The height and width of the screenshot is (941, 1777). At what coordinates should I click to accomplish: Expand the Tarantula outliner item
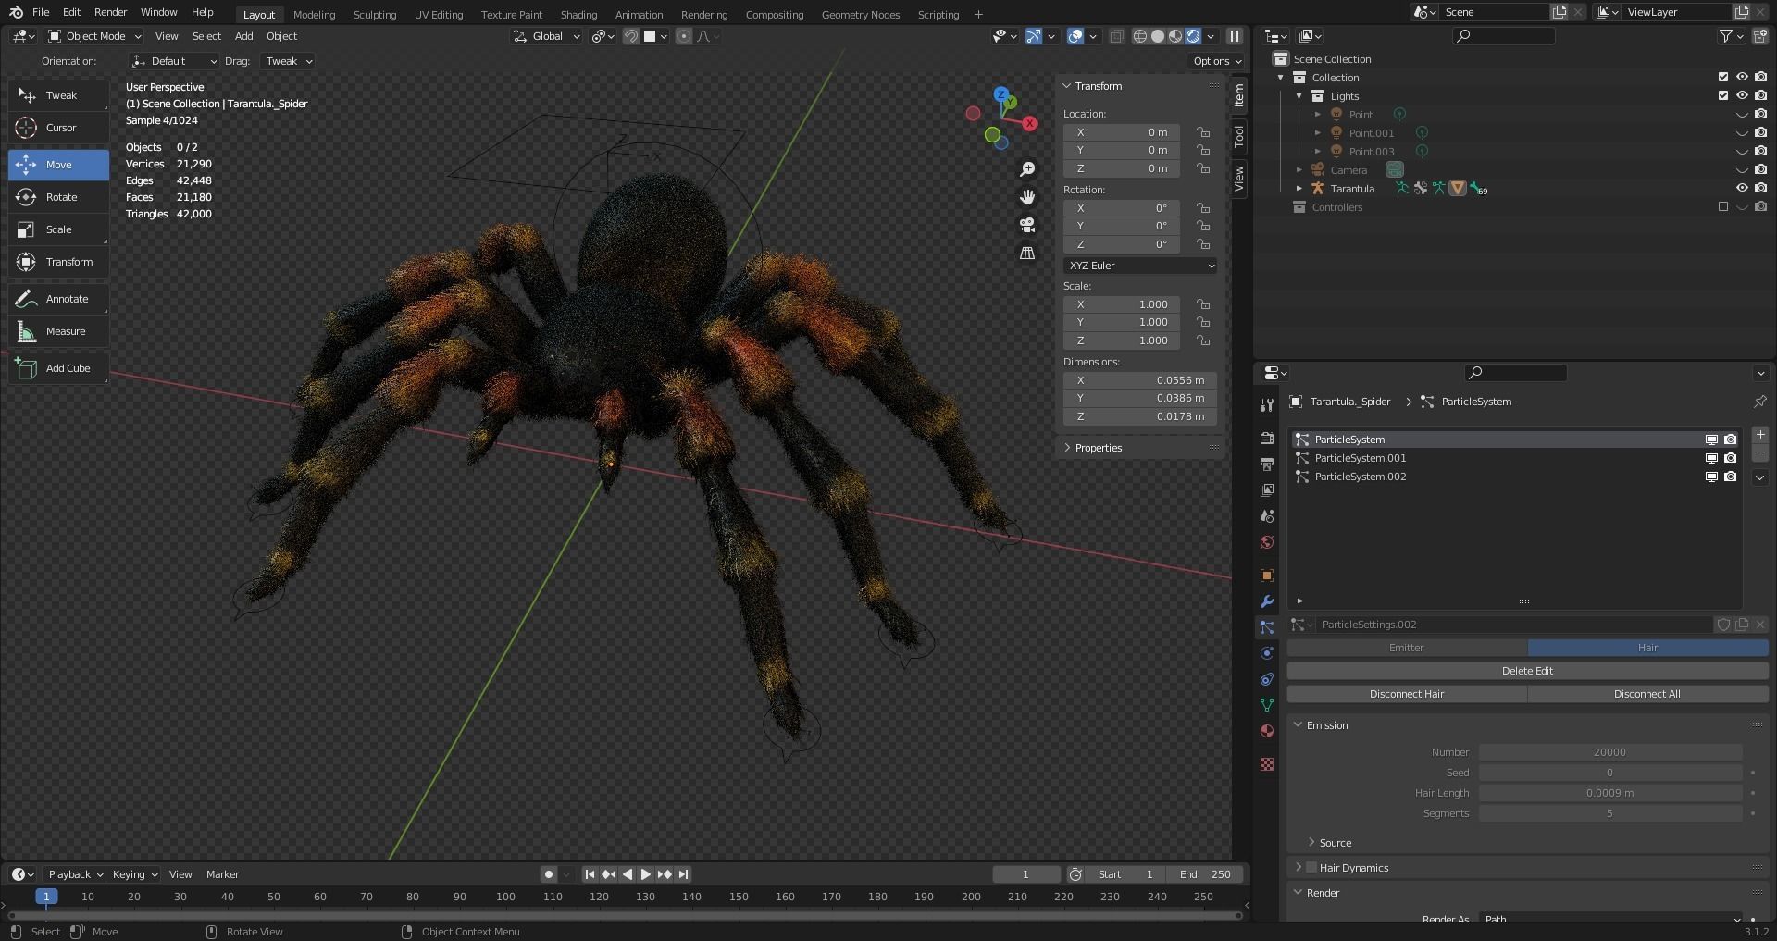pyautogui.click(x=1299, y=189)
